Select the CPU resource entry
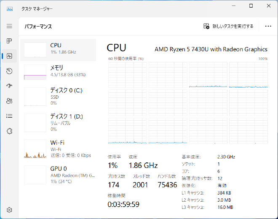The width and height of the screenshot is (278, 219). click(x=58, y=50)
